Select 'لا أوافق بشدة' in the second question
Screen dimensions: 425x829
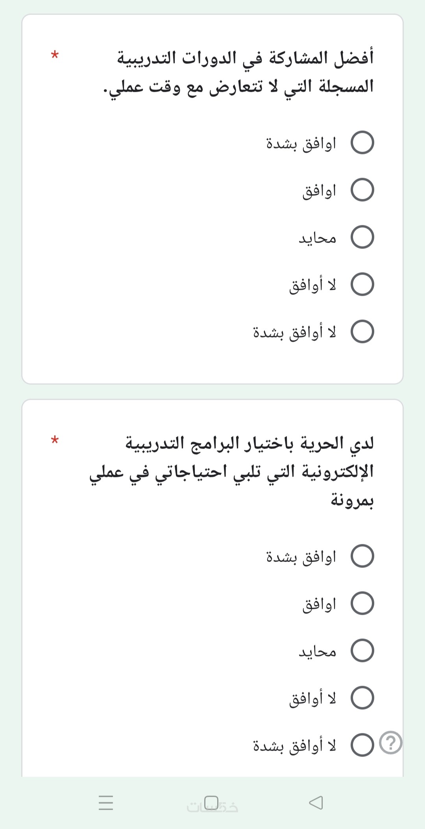362,745
